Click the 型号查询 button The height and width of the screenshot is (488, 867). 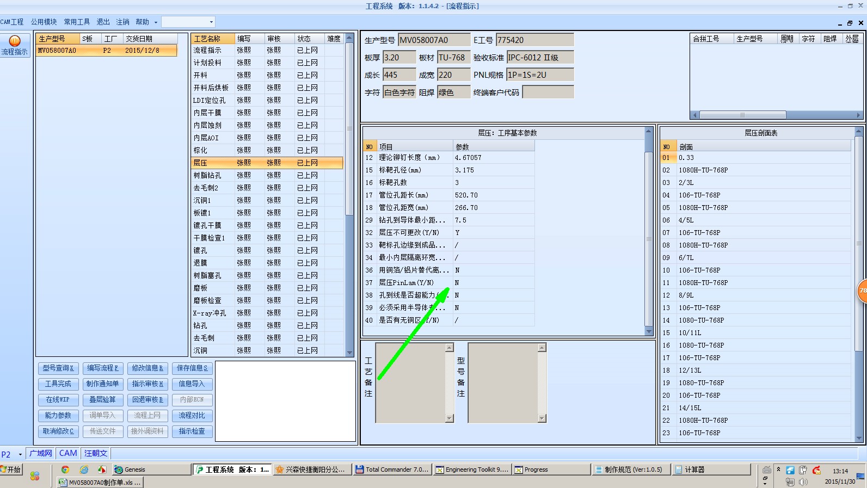pyautogui.click(x=58, y=368)
